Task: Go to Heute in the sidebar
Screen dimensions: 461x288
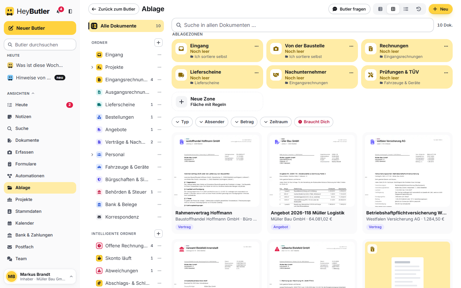Action: [x=40, y=105]
